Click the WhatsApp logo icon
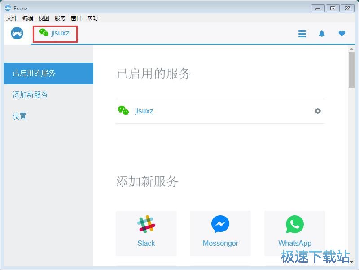The width and height of the screenshot is (359, 270). pyautogui.click(x=295, y=224)
